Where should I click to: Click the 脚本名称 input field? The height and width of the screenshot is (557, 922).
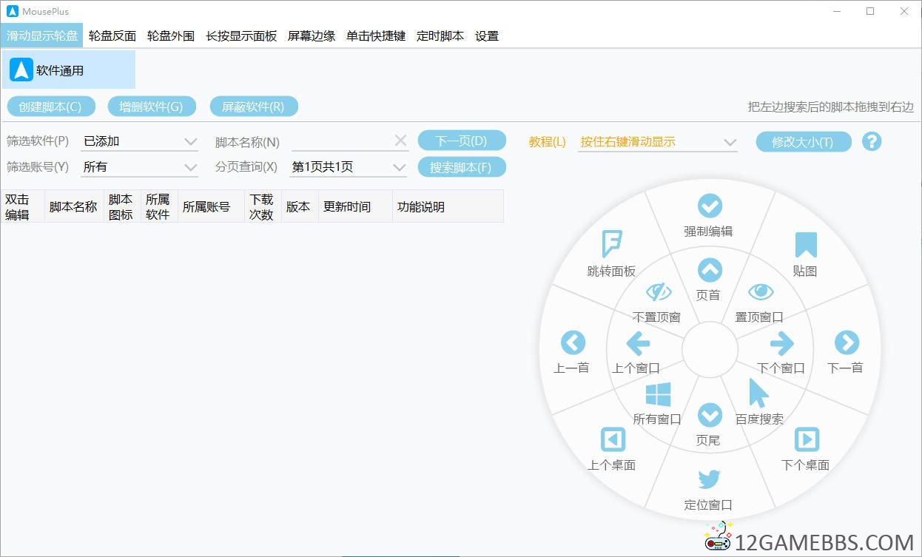coord(340,142)
